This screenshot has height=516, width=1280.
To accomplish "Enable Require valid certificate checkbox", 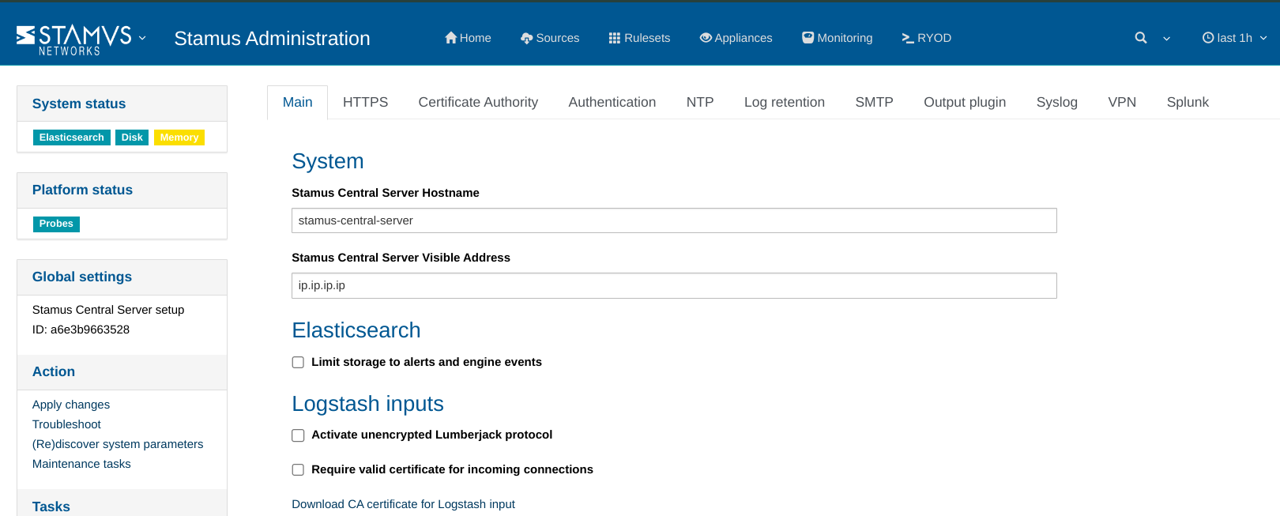I will coord(298,469).
